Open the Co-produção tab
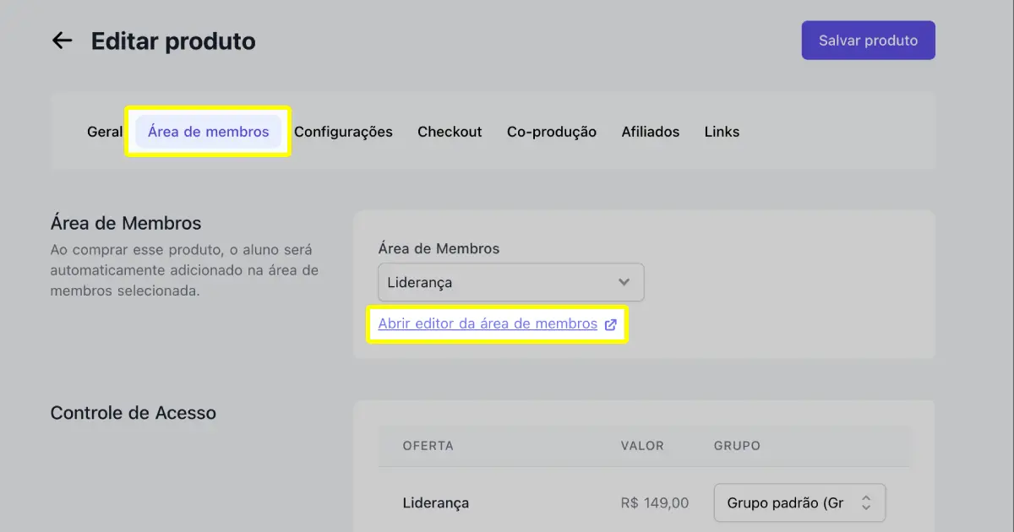 [551, 131]
